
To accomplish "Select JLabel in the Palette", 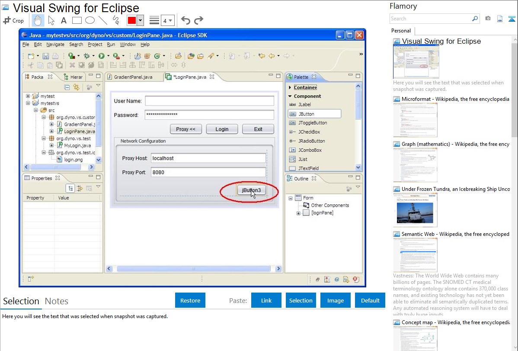I will tap(300, 105).
